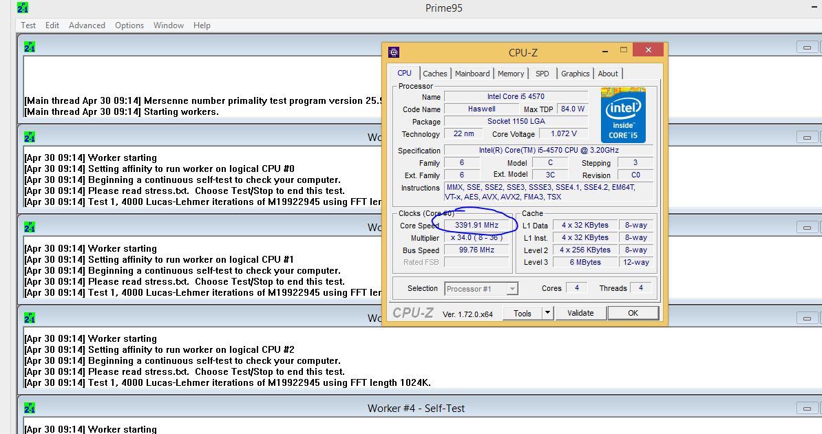Image resolution: width=822 pixels, height=434 pixels.
Task: Click the Validate button in CPU-Z
Action: click(580, 313)
